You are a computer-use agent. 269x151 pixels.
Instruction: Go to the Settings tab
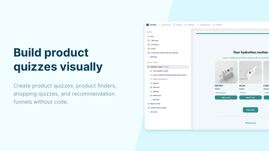(189, 25)
